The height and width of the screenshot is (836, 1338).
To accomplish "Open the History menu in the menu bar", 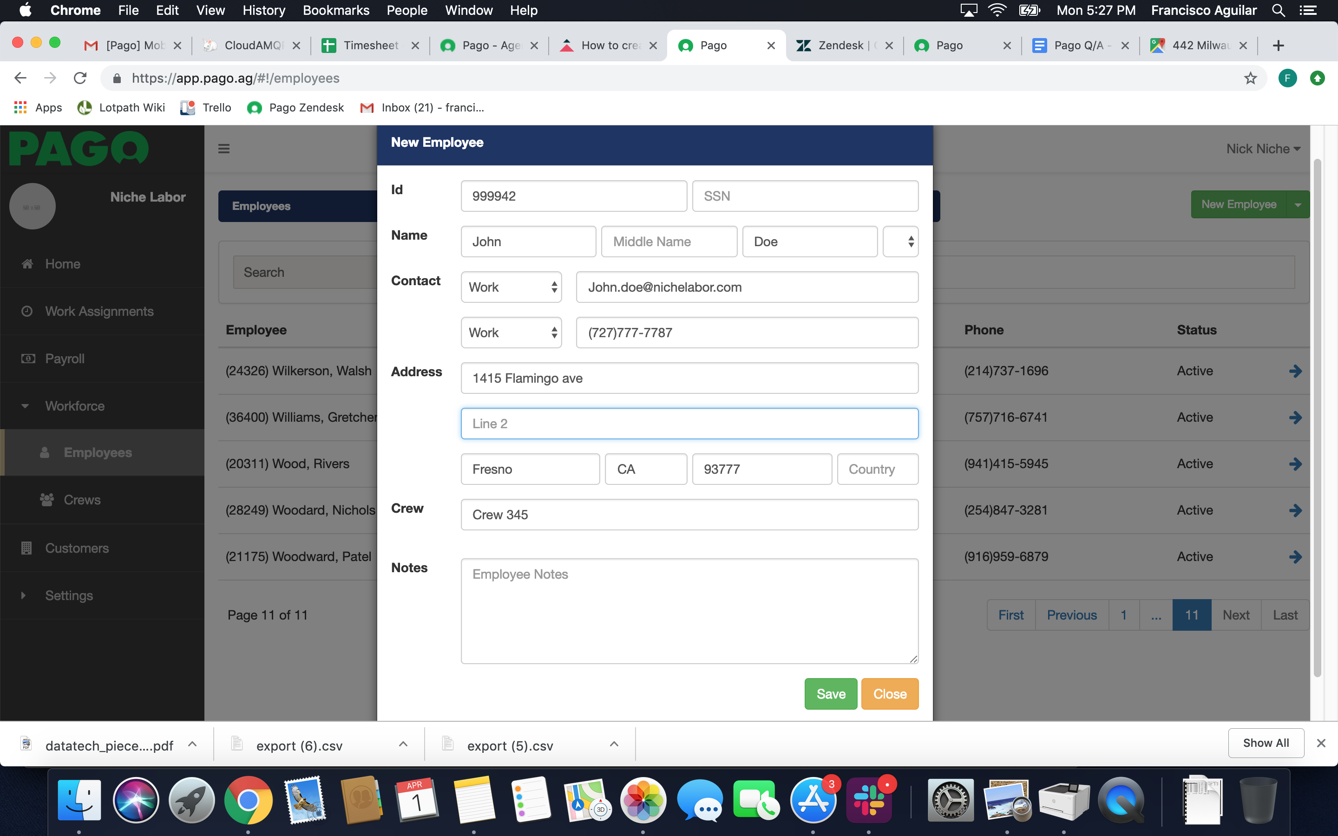I will [264, 10].
